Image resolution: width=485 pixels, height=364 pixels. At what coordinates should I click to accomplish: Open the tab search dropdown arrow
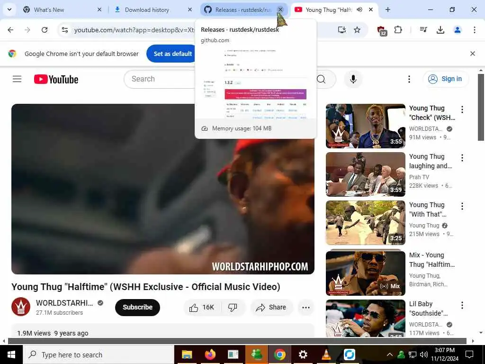9,9
